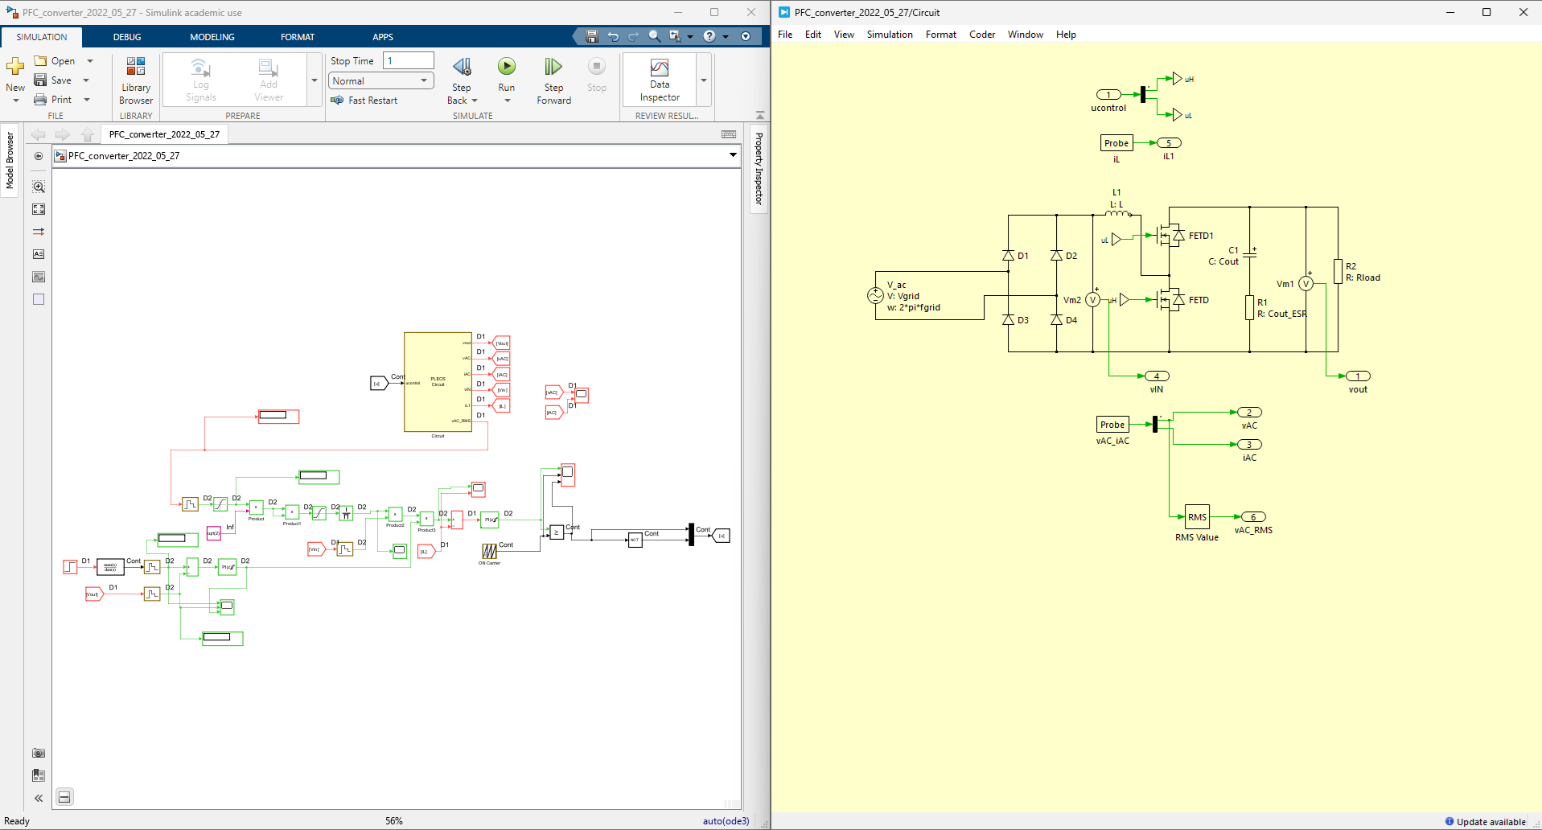Image resolution: width=1542 pixels, height=830 pixels.
Task: Click the Step Back icon
Action: point(462,67)
